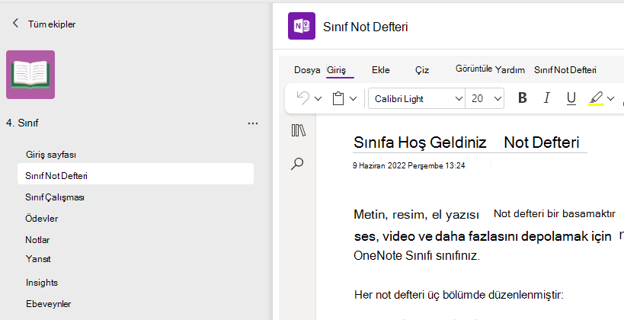Viewport: 624px width, 320px height.
Task: Open Yansıt in the sidebar
Action: [38, 259]
